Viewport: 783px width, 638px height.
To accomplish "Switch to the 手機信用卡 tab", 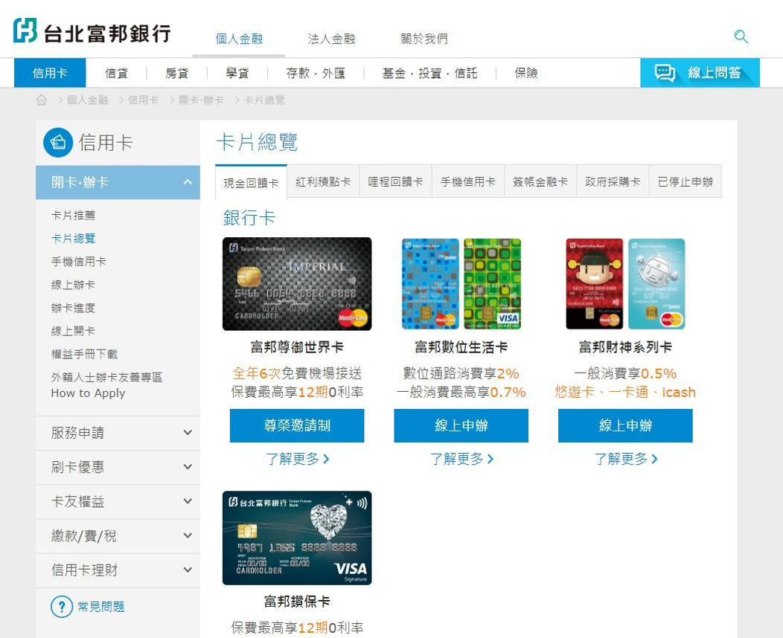I will [468, 181].
